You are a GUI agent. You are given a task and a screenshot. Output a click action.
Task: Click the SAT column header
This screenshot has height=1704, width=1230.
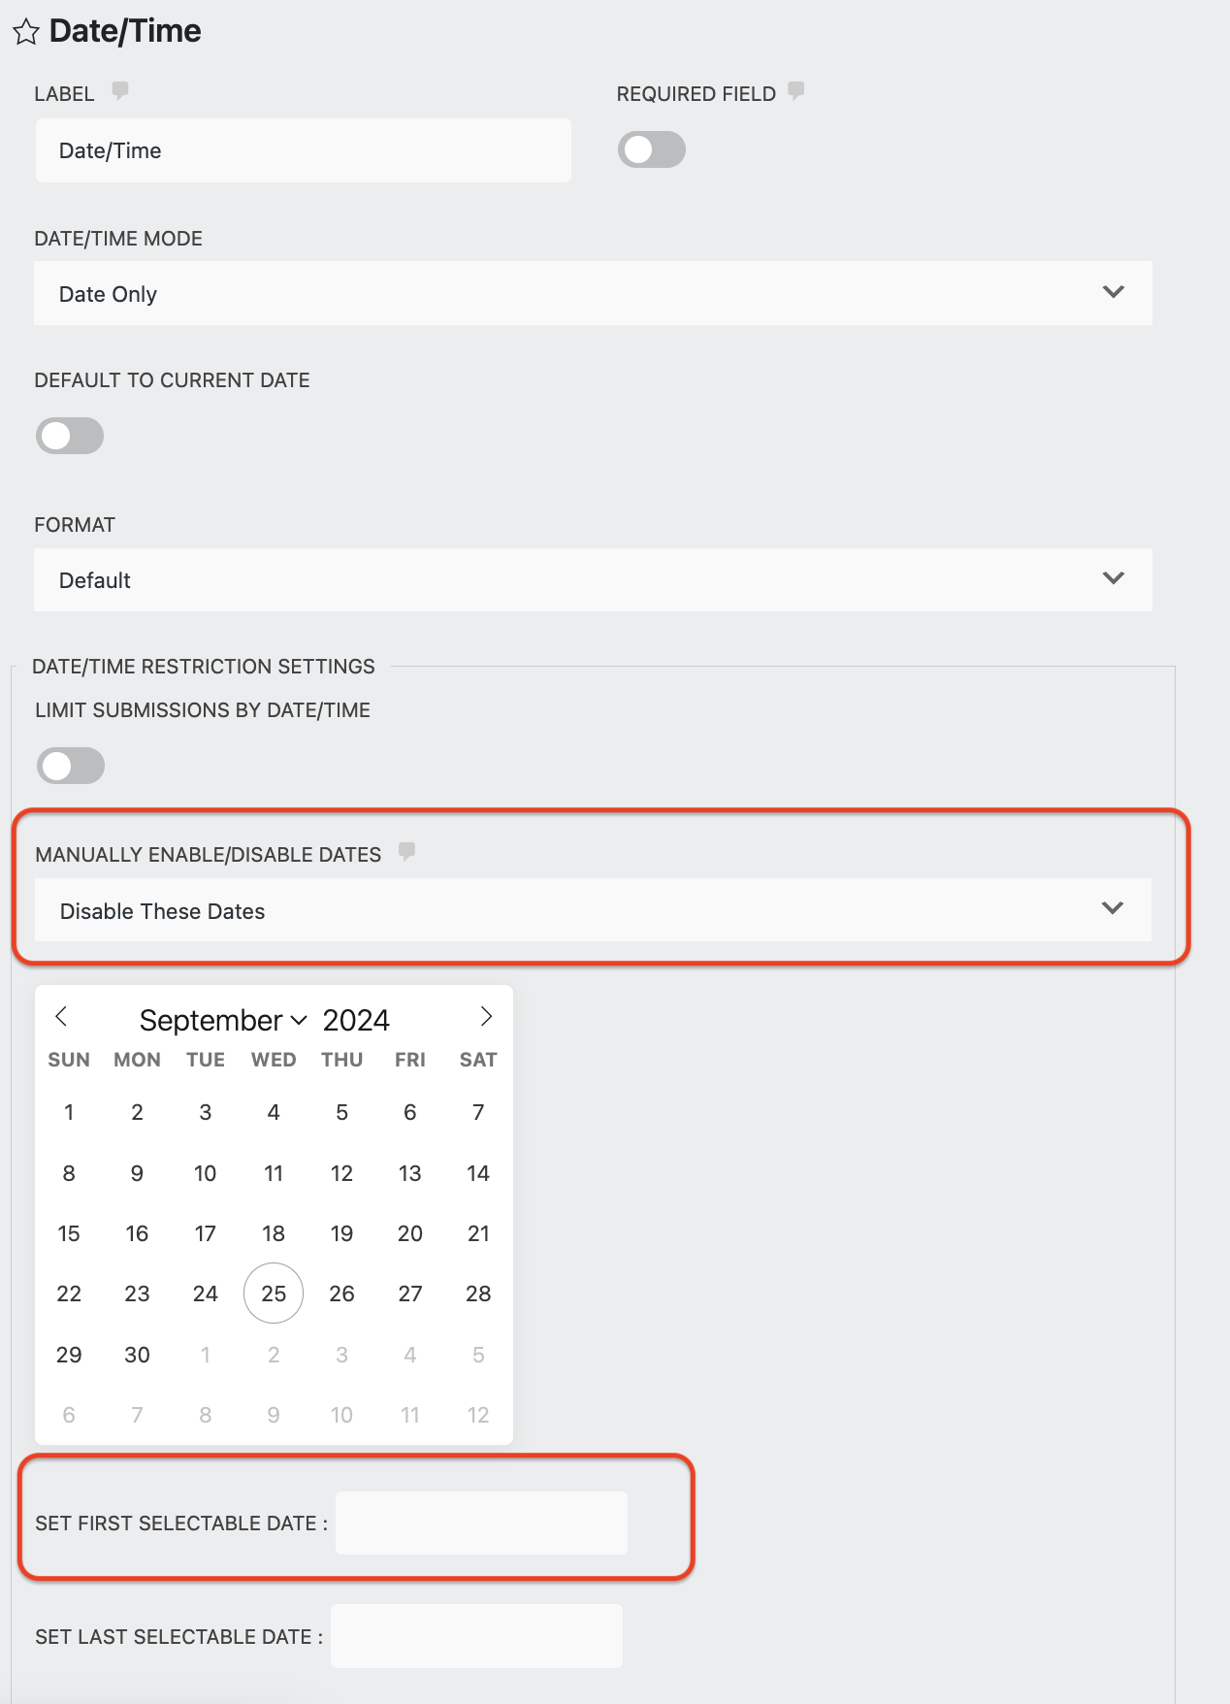477,1059
